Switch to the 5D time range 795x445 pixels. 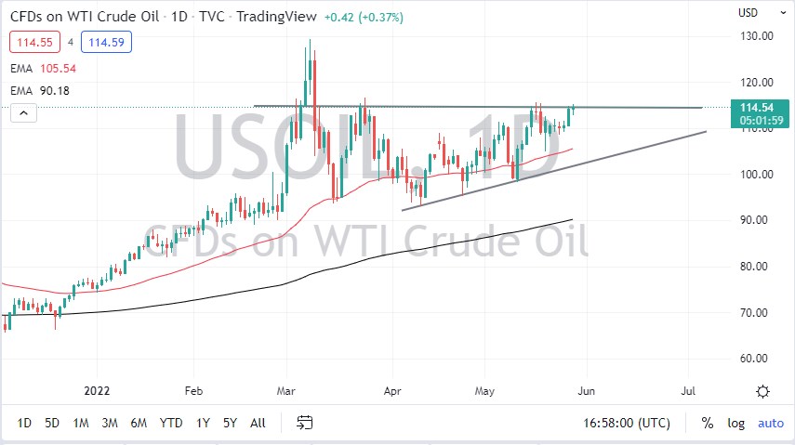[x=52, y=423]
